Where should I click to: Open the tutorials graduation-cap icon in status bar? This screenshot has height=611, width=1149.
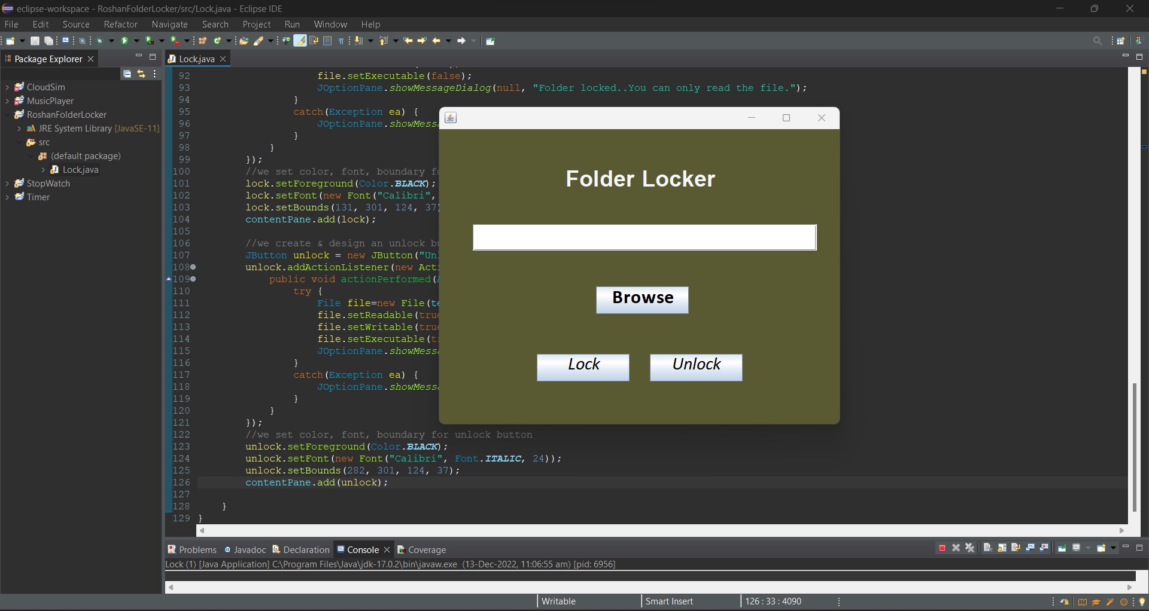pos(1096,602)
